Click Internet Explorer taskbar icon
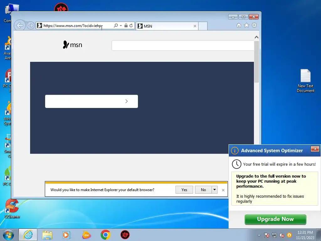Image resolution: width=321 pixels, height=241 pixels. click(28, 235)
